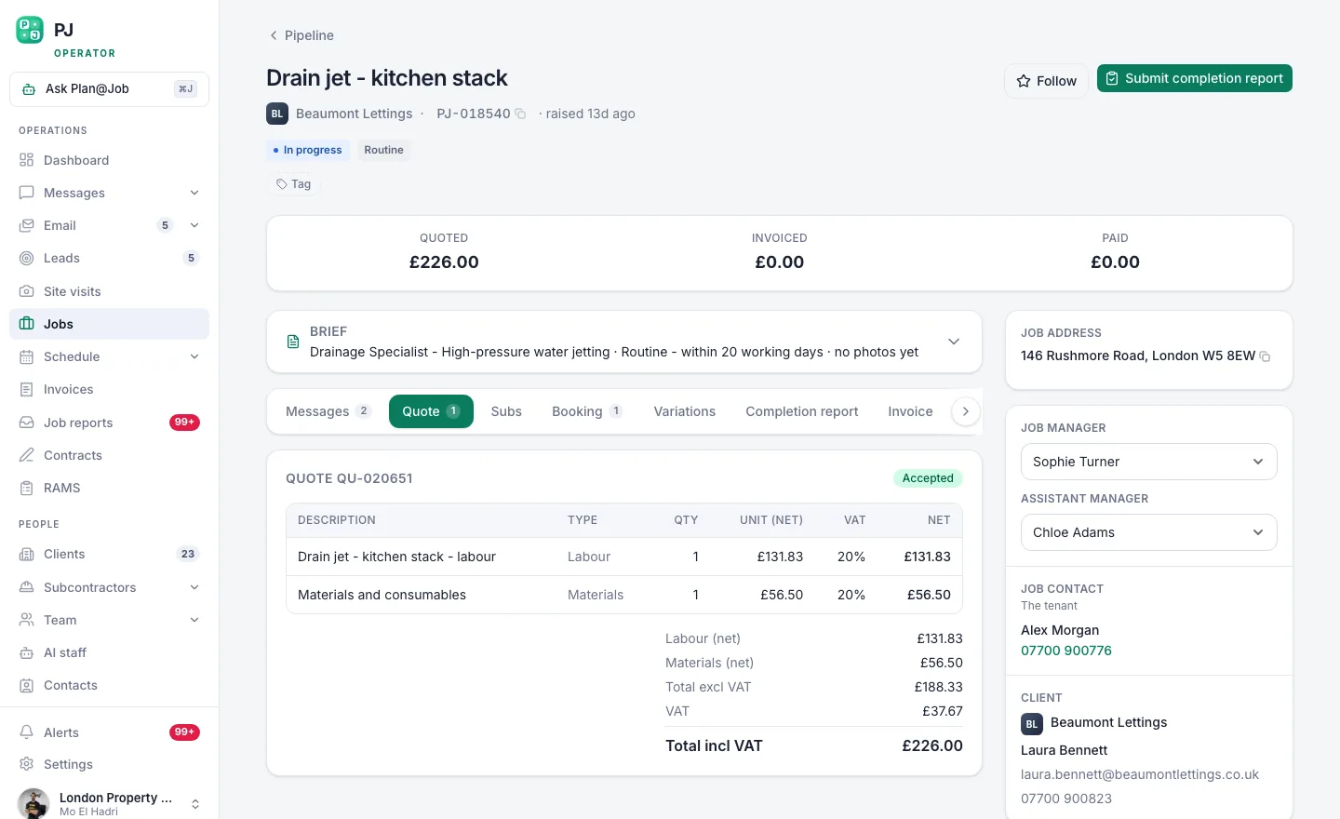
Task: Expand the Brief panel chevron
Action: pyautogui.click(x=954, y=342)
